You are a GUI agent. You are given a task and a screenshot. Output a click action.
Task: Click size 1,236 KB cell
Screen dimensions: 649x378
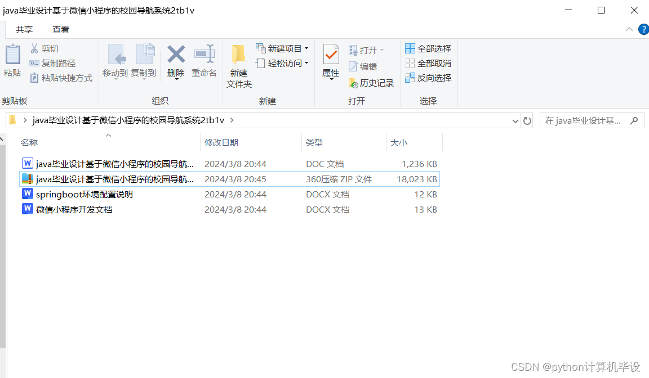[419, 164]
